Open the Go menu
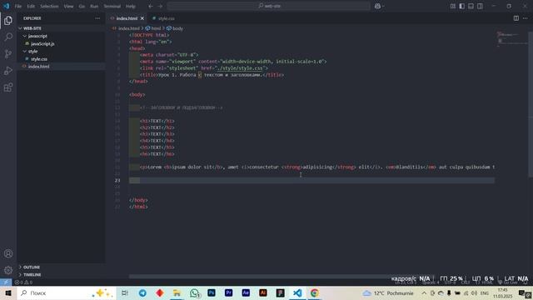Viewport: 533px width, 300px height. point(82,6)
